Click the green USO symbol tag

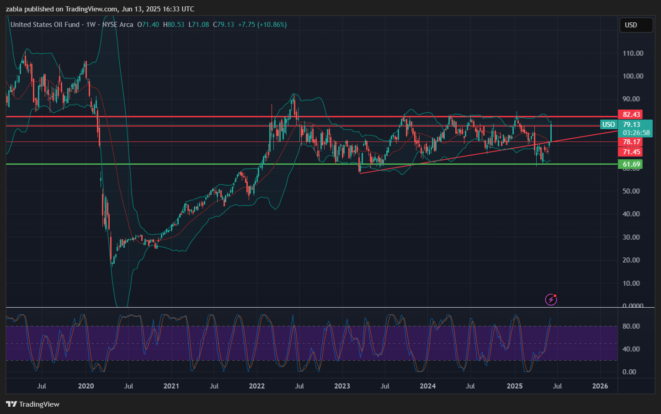[x=608, y=125]
